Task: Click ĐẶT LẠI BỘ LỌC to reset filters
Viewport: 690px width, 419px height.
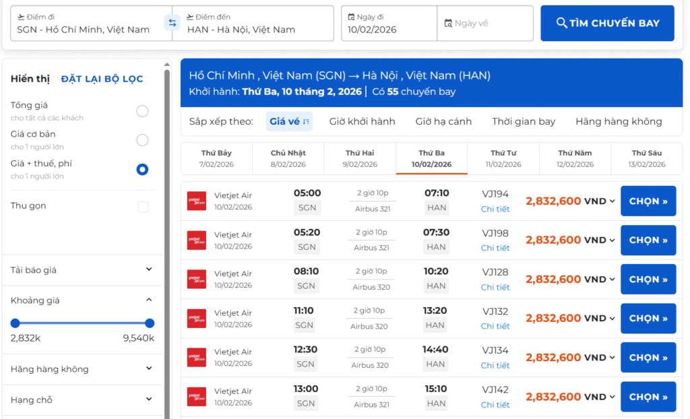Action: tap(101, 78)
